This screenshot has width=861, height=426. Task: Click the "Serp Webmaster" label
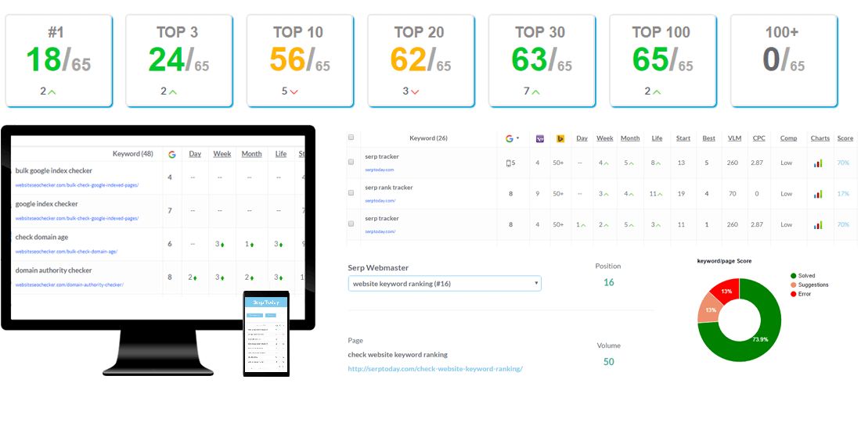[x=378, y=268]
